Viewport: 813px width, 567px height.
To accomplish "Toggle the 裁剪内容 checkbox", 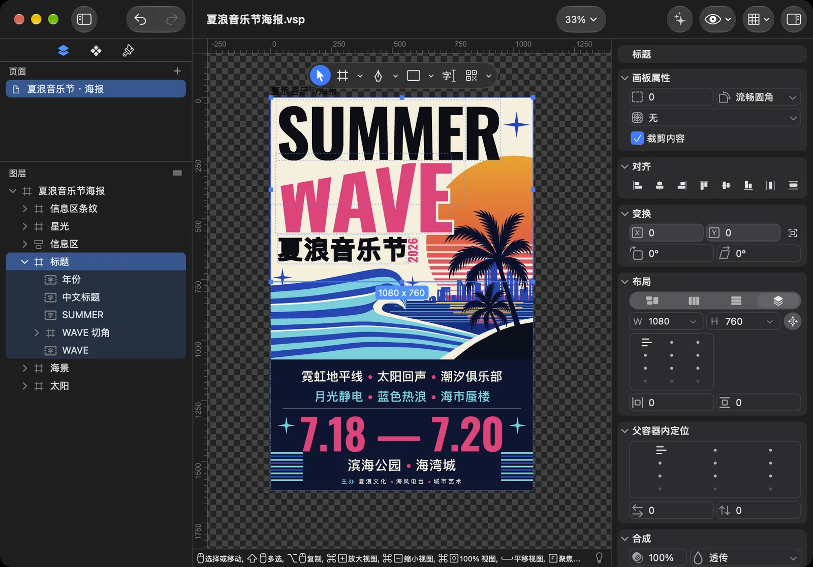I will (x=637, y=138).
